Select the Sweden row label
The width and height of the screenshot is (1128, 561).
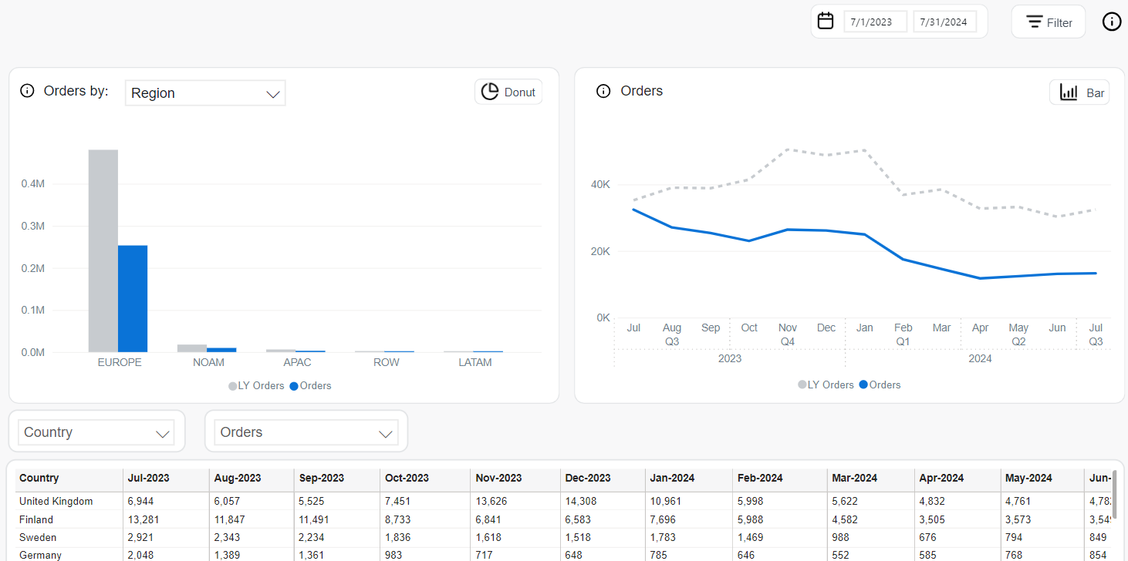pos(38,537)
